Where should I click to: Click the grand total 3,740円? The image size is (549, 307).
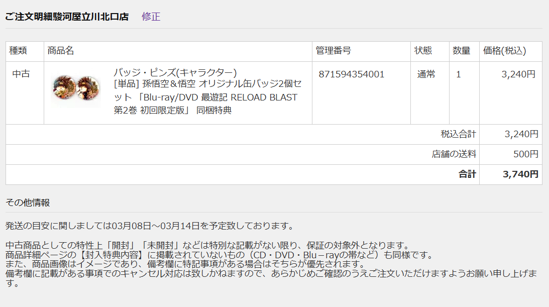tap(521, 174)
